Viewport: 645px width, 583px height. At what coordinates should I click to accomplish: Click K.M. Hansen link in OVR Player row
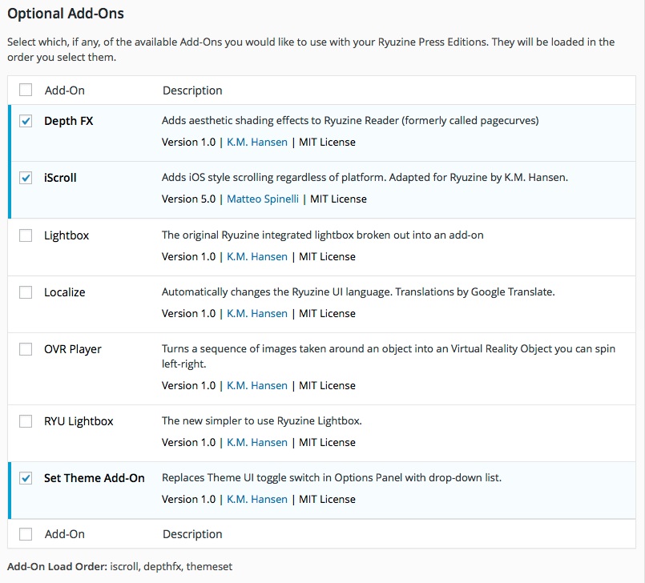(256, 385)
